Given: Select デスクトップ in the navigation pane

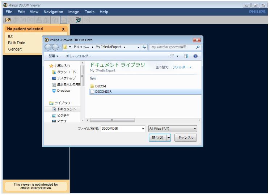Looking at the screenshot, I should point(66,78).
